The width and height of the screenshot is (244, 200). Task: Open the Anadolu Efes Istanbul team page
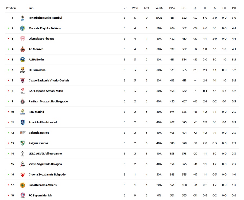click(43, 122)
